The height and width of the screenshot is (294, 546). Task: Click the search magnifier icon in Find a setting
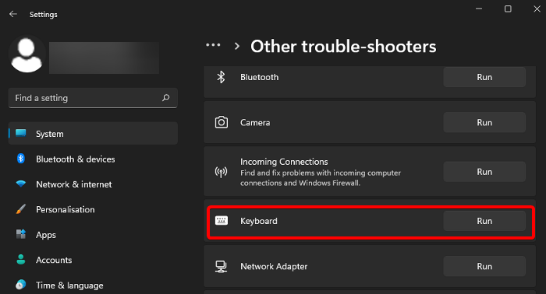pos(165,98)
